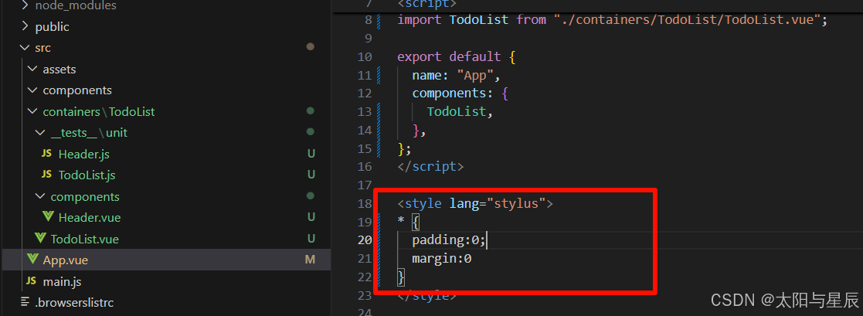Collapse the assets folder chevron
This screenshot has width=863, height=316.
pos(32,70)
